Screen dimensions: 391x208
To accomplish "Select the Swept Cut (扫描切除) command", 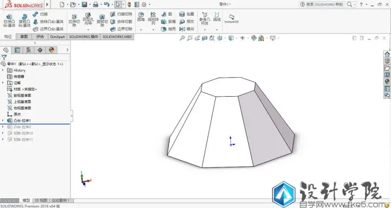I will [x=121, y=14].
